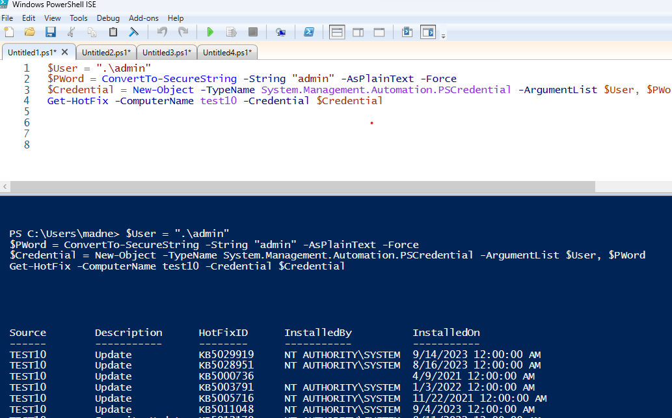Click line number 6 in script gutter
This screenshot has width=672, height=418.
tap(27, 123)
